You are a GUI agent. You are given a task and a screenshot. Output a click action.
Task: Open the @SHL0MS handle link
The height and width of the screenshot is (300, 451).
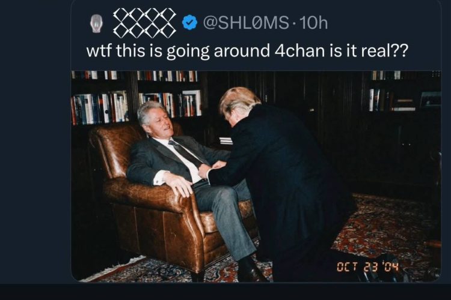246,23
